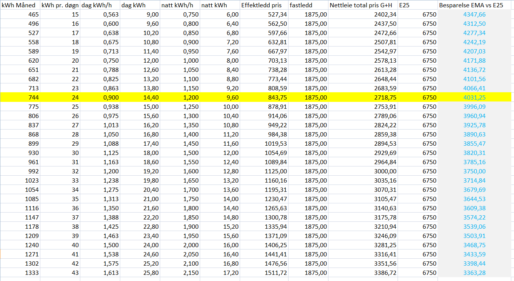The height and width of the screenshot is (281, 514).
Task: Select the 'dag kWh/h' header cell
Action: click(x=100, y=5)
